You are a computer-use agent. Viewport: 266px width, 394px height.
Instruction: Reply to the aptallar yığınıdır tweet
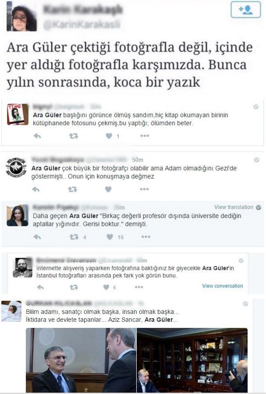tap(37, 237)
